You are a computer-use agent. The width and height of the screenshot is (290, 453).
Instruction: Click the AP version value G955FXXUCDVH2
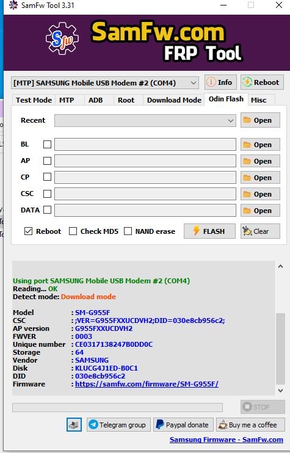104,328
